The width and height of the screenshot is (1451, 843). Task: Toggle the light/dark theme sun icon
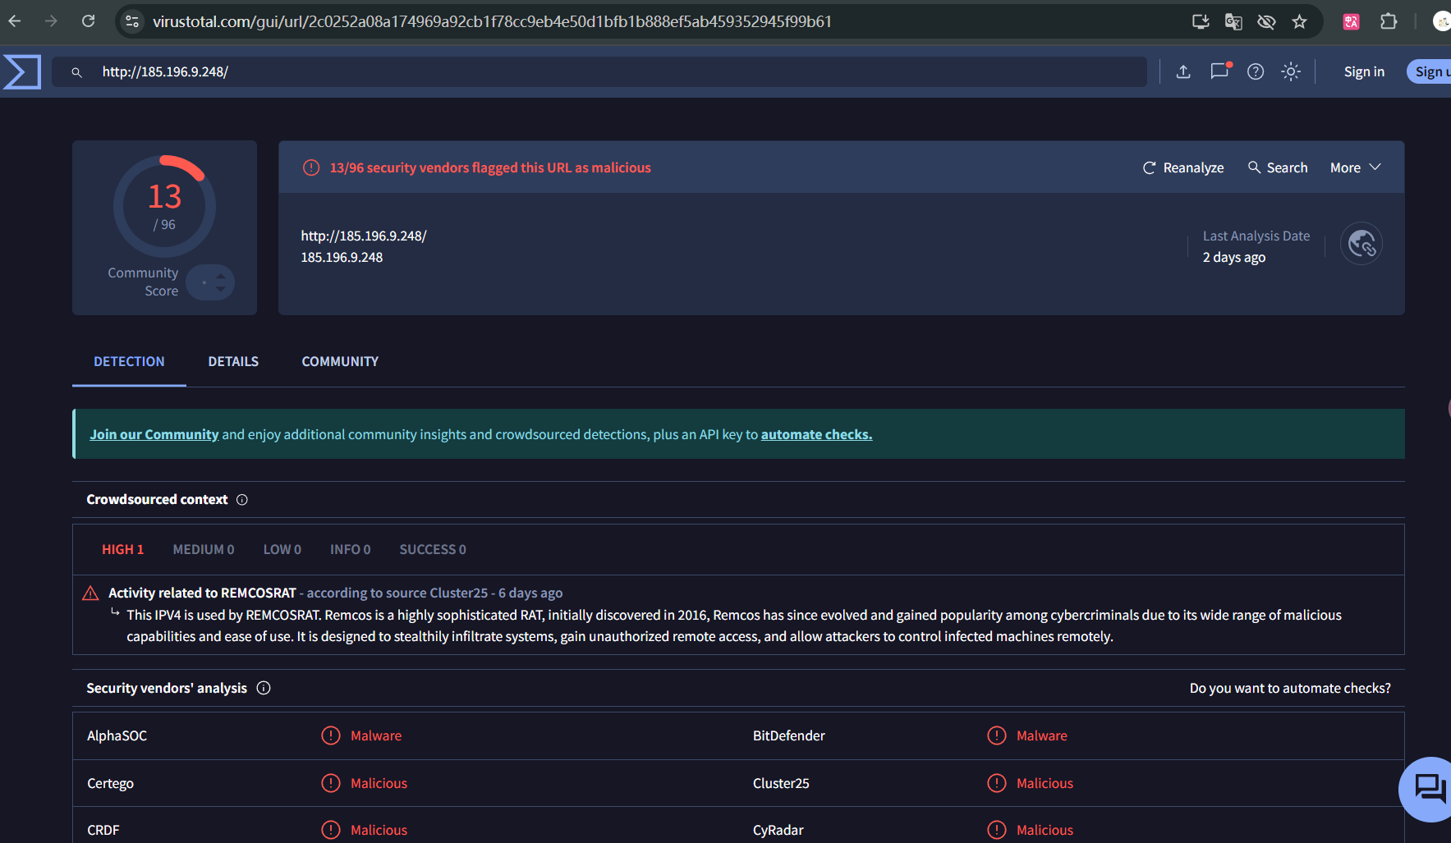coord(1291,72)
